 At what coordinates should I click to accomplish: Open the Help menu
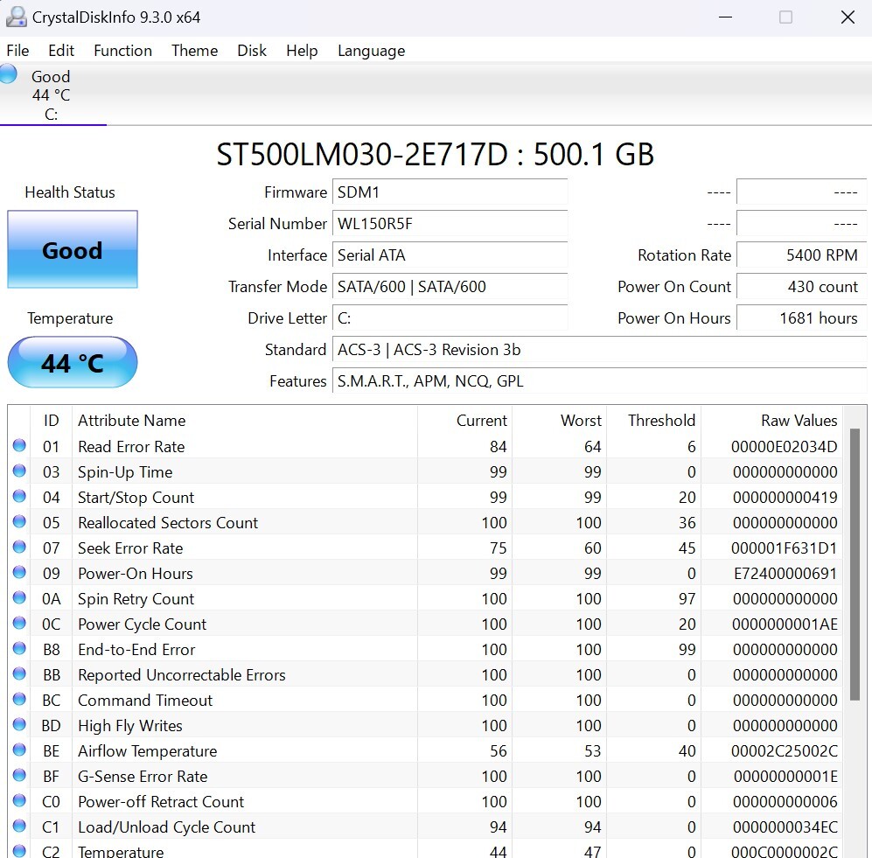(x=302, y=51)
